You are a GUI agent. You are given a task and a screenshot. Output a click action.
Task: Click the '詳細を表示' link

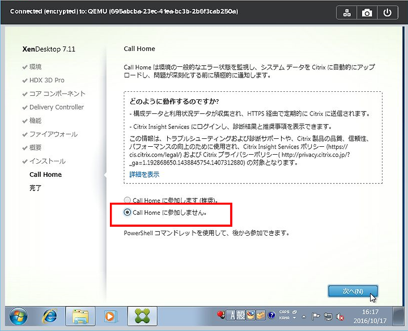(x=144, y=175)
